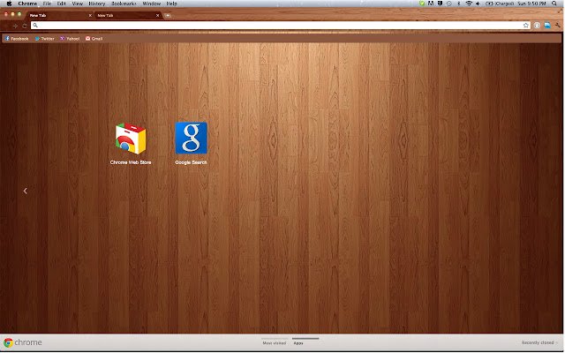Expand the Recently closed menu
Image resolution: width=565 pixels, height=353 pixels.
(x=539, y=342)
